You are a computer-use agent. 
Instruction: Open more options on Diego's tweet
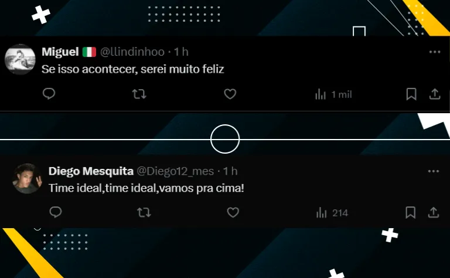pos(434,171)
